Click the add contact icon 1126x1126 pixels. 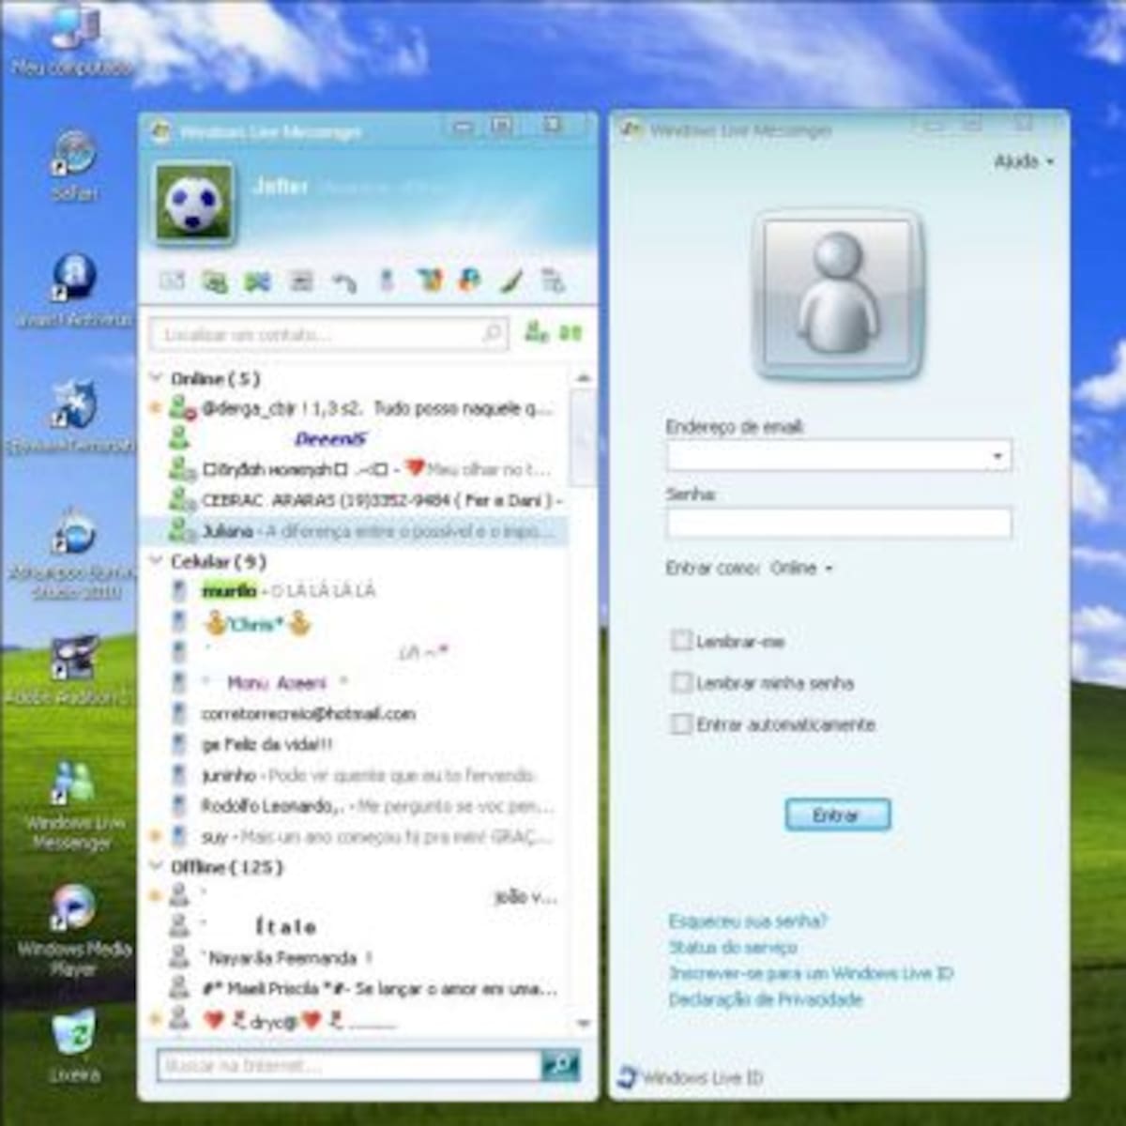tap(536, 332)
